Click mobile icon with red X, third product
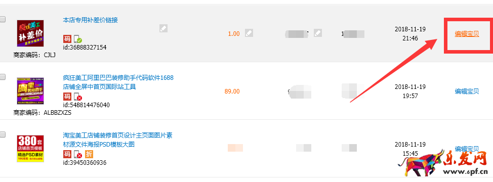Screen dimensions: 493x182 [x=77, y=155]
